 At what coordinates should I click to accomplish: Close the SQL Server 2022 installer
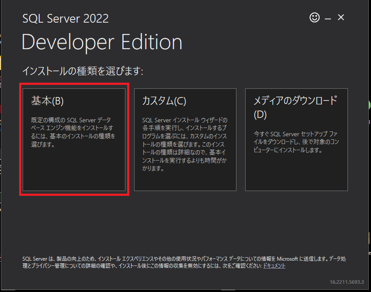click(x=341, y=18)
